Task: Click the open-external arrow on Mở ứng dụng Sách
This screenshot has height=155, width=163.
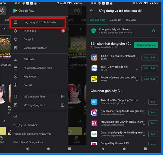Action: (63, 105)
